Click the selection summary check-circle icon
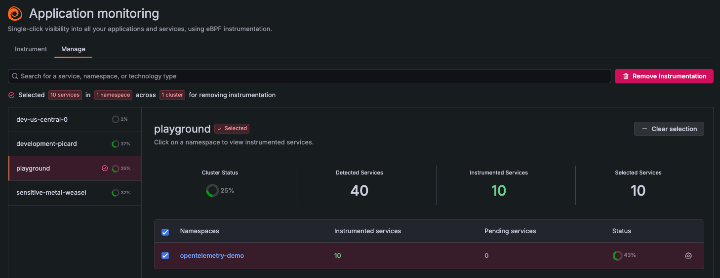The image size is (720, 278). [12, 95]
